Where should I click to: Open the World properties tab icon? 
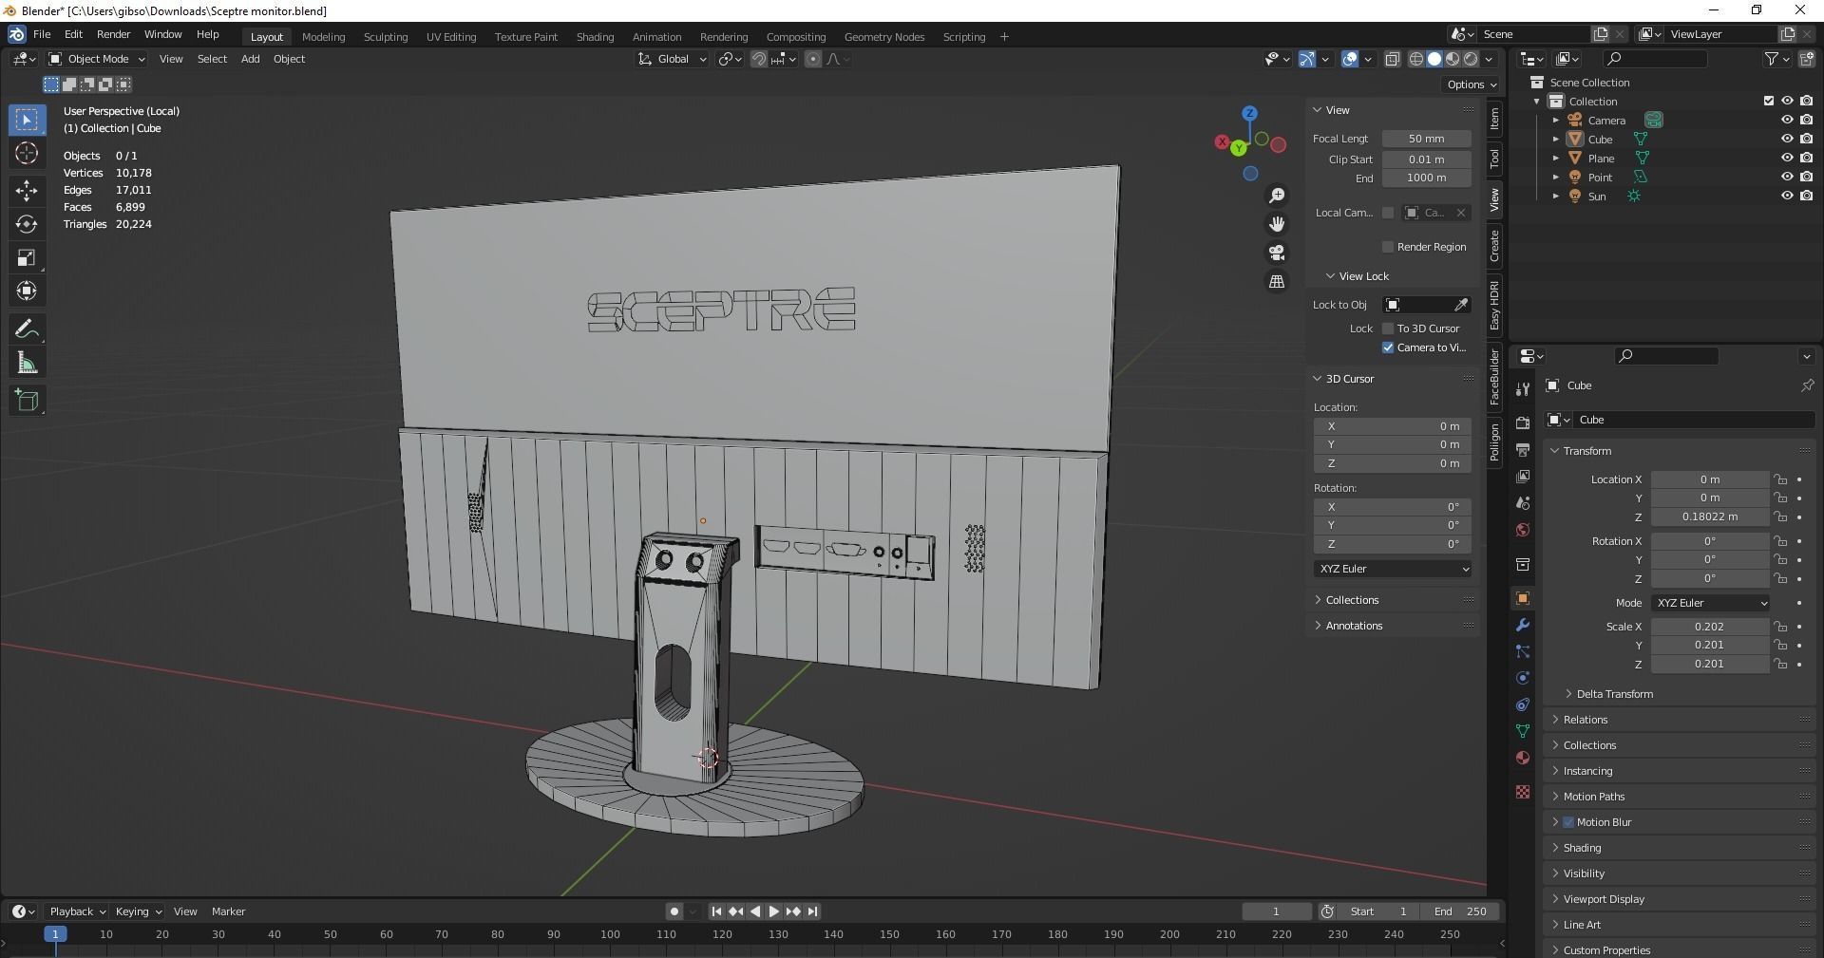(1523, 530)
